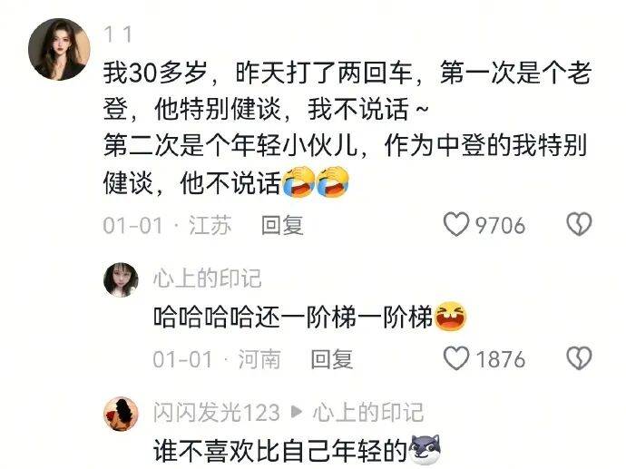Tap the reply arrow between the usernames
Viewport: 626px width, 469px height.
point(297,412)
